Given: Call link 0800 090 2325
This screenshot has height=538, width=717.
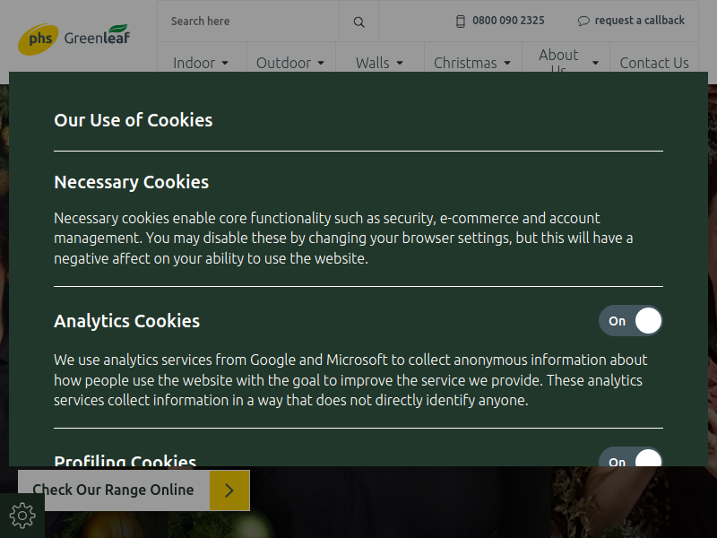Looking at the screenshot, I should 508,21.
